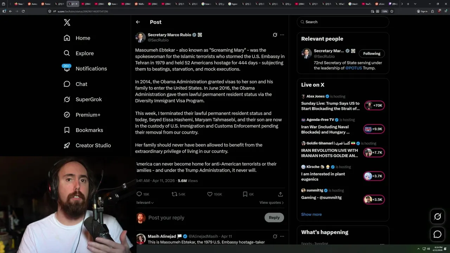Open the list all tabs dropdown
This screenshot has width=450, height=253.
415,4
